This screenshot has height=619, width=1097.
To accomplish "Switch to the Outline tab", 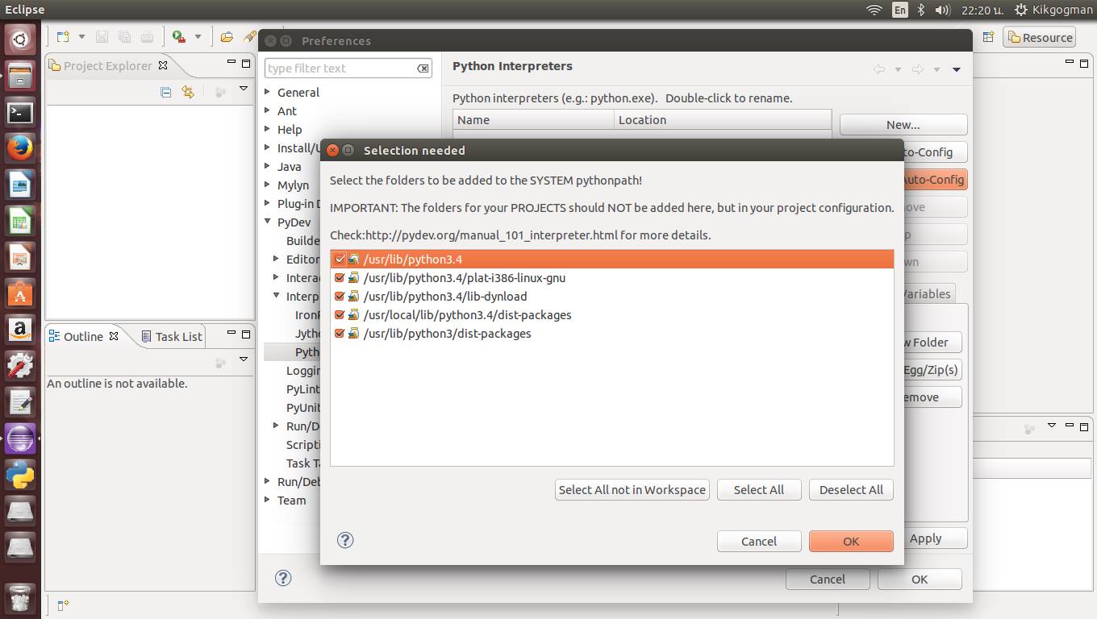I will click(84, 336).
